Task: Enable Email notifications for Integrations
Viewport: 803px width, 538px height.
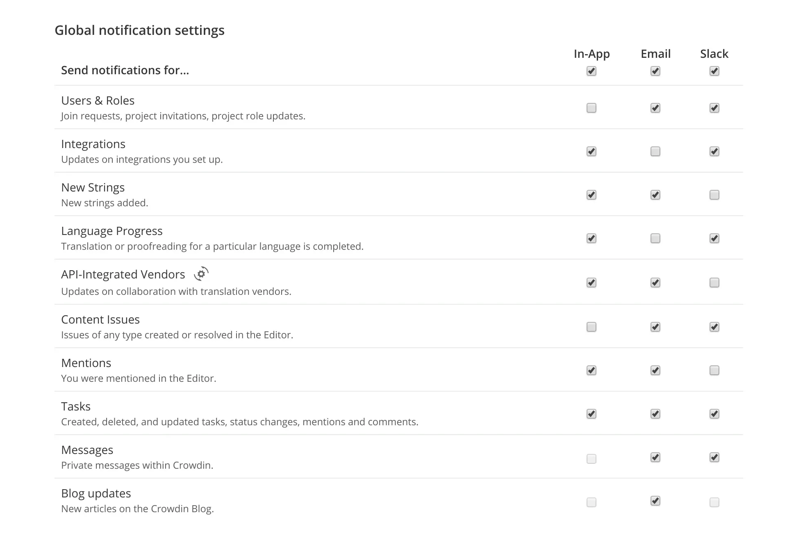Action: (655, 152)
